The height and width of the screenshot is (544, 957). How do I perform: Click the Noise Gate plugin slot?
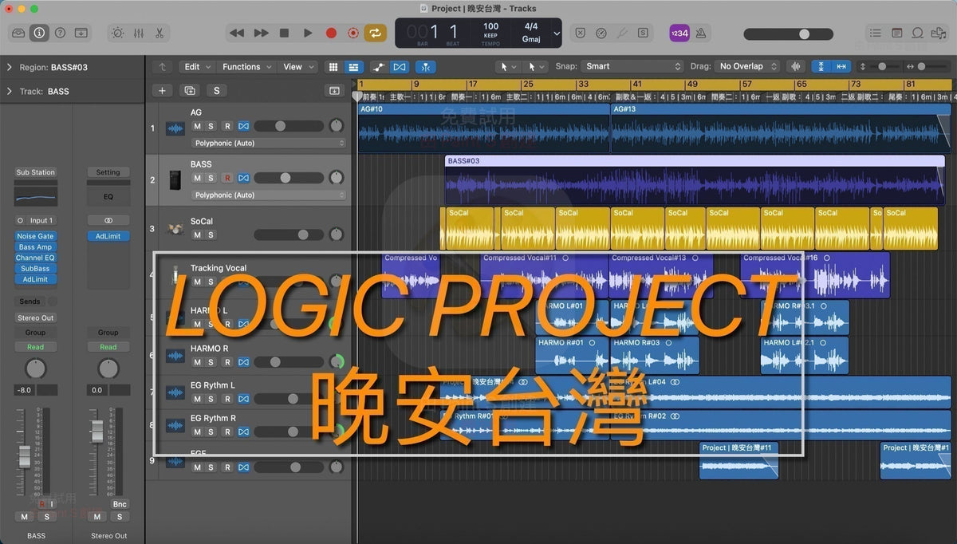click(35, 236)
